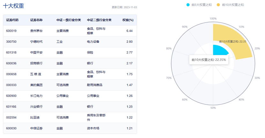Select the 兴业银行 stock name
The width and height of the screenshot is (265, 138).
pyautogui.click(x=36, y=107)
